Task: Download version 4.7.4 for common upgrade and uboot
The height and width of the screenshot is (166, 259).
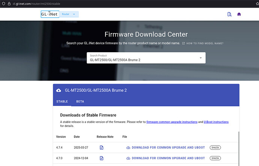Action: tap(166, 148)
